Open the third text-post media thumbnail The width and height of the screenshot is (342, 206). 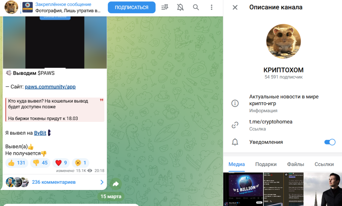293,189
